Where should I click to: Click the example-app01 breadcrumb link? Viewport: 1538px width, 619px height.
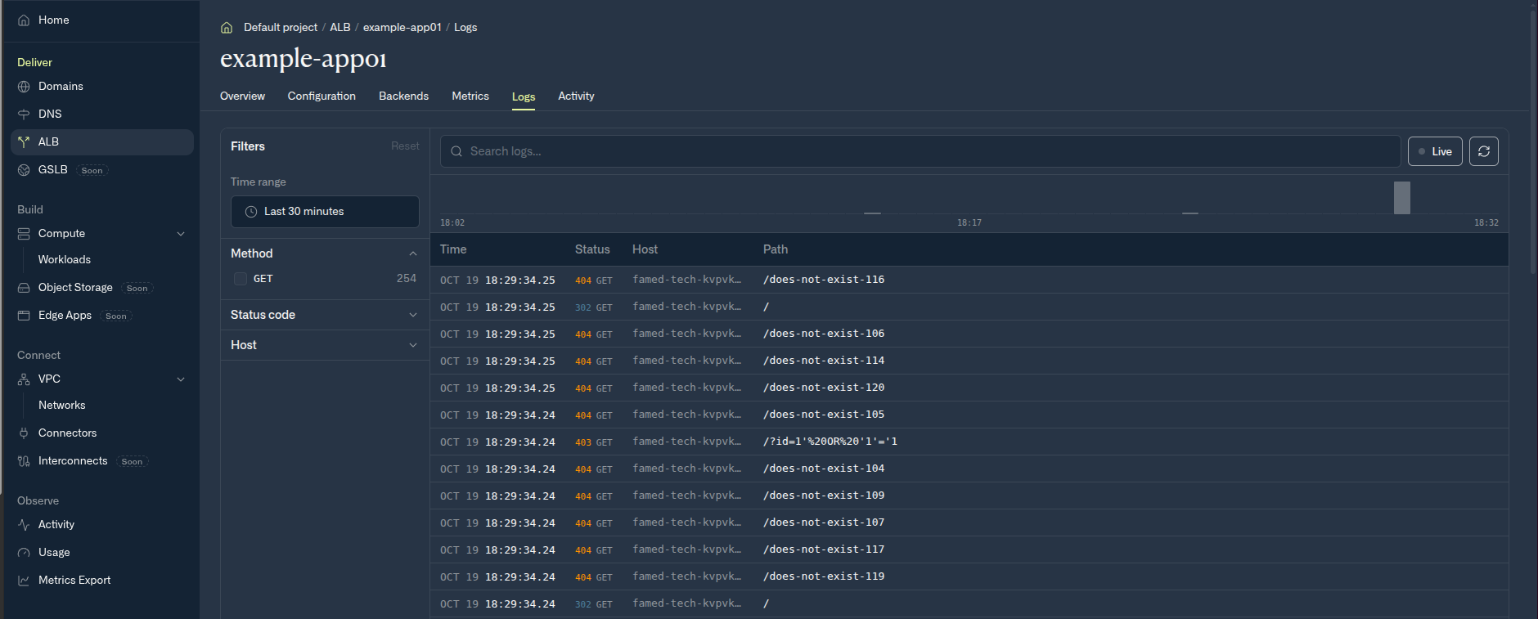tap(402, 28)
